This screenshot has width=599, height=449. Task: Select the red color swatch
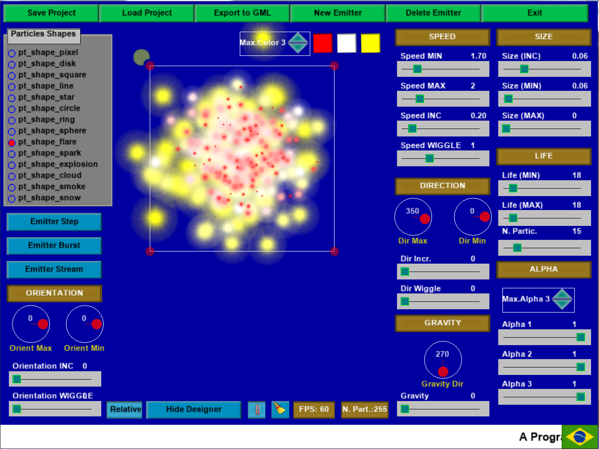coord(323,43)
